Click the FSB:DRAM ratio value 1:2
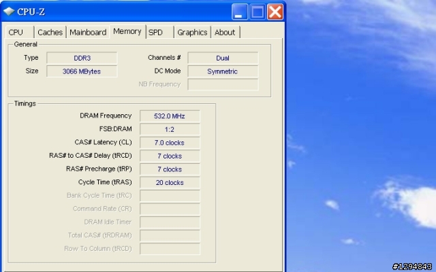 point(170,129)
